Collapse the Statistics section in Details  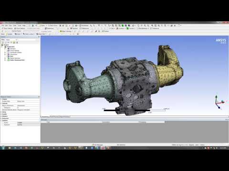click(1, 121)
